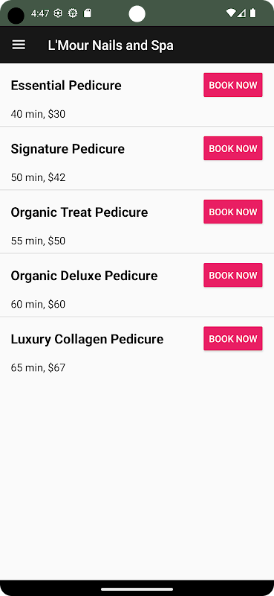Tap the SD card status bar icon

coord(87,13)
